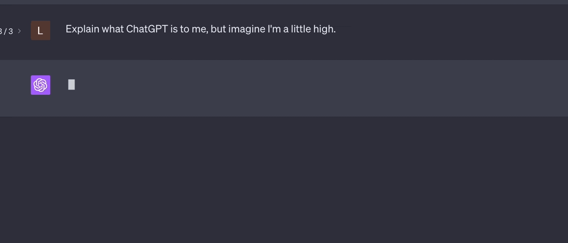The width and height of the screenshot is (568, 243).
Task: Click the right chevron next to 3 / 3
Action: click(x=19, y=31)
